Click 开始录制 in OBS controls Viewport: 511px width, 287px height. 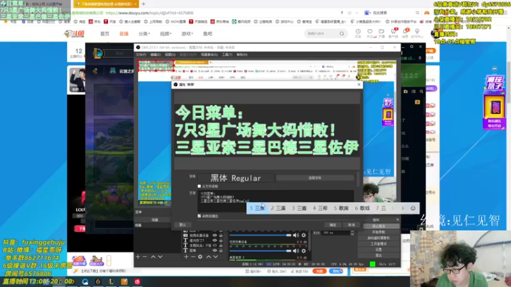click(378, 232)
